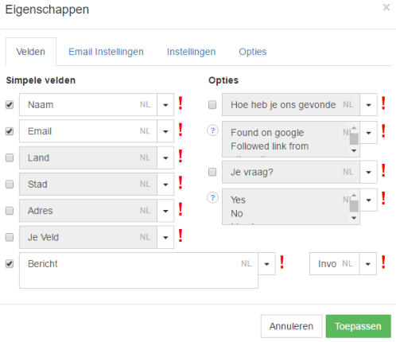Enable the Land field checkbox
The height and width of the screenshot is (342, 396).
pos(10,157)
